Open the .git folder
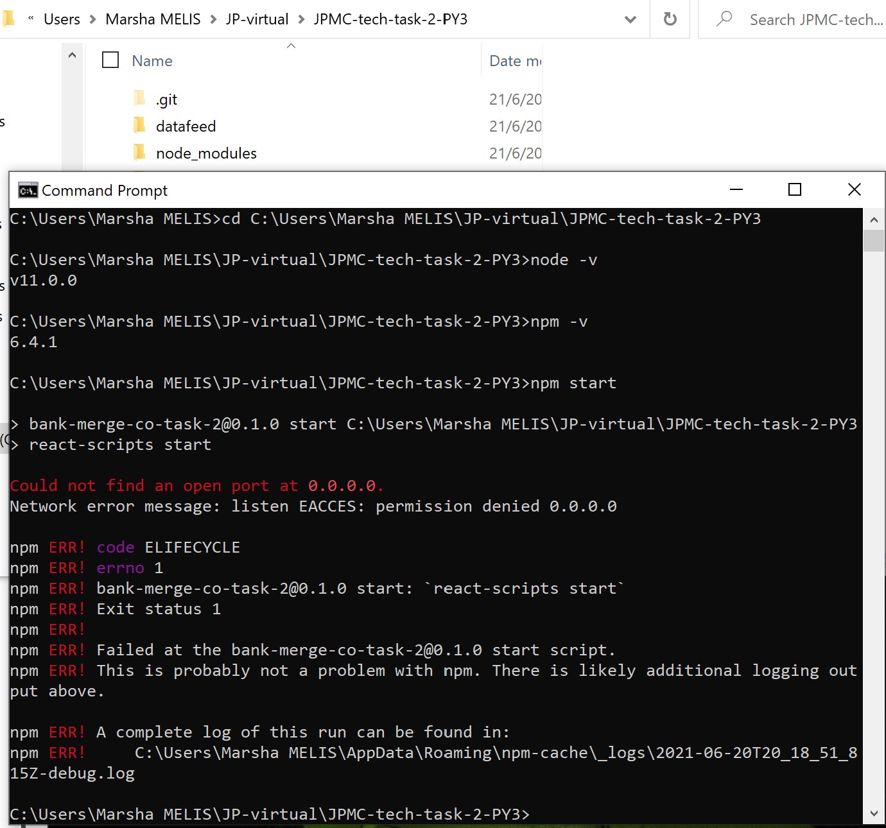886x828 pixels. coord(167,99)
